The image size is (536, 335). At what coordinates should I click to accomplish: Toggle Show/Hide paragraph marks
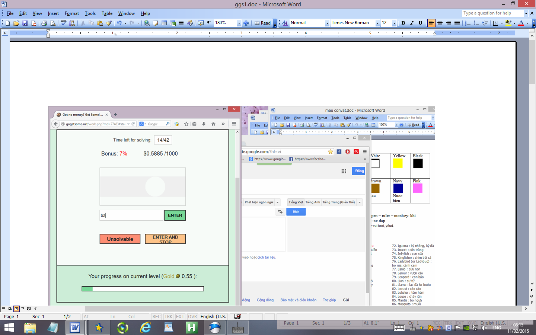209,23
